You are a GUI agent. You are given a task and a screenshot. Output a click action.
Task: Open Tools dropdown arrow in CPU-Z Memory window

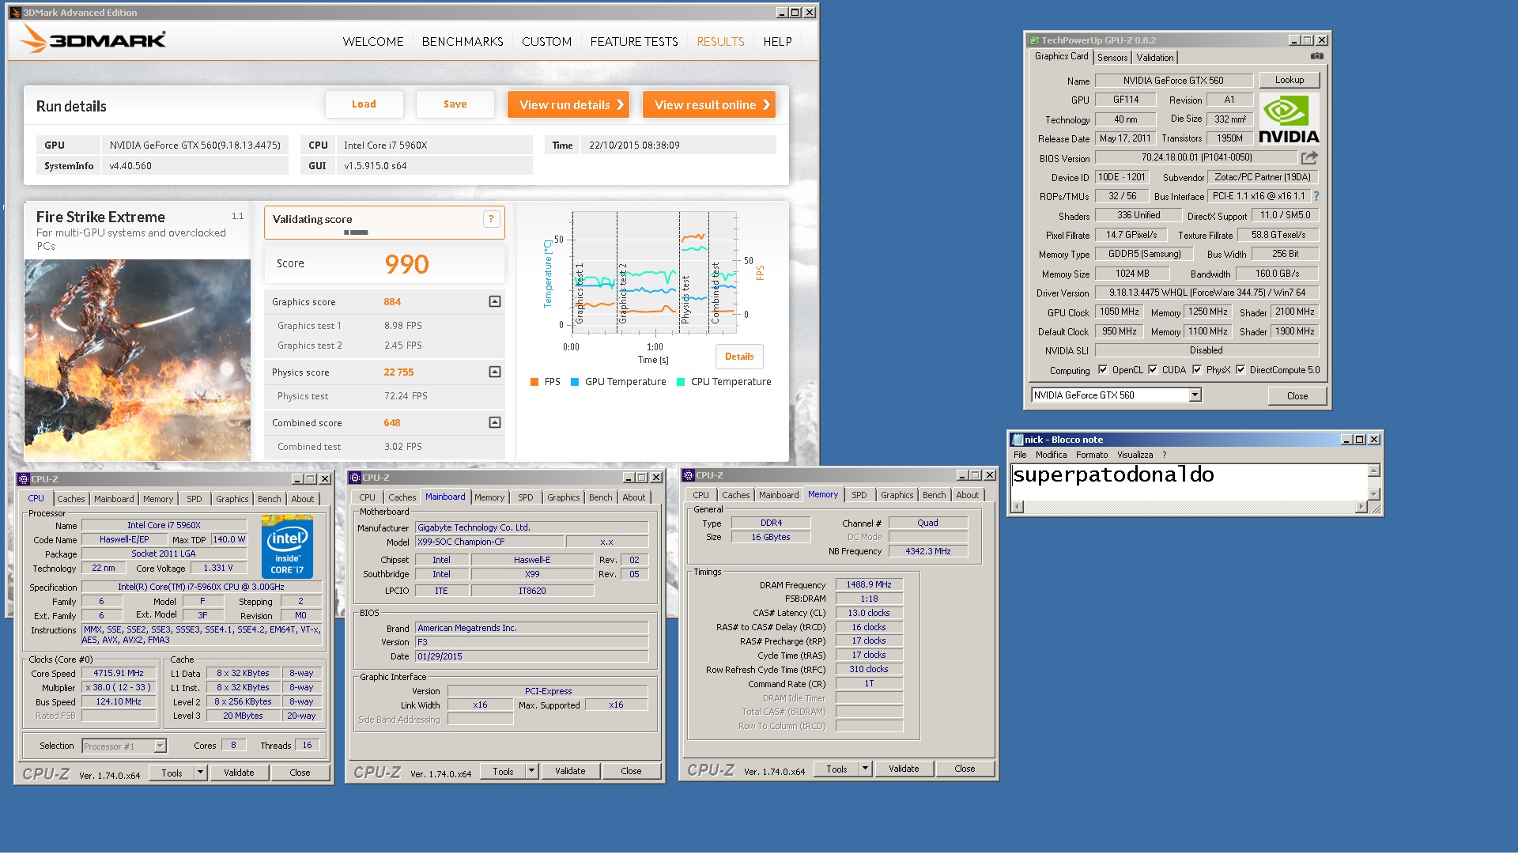click(x=865, y=769)
